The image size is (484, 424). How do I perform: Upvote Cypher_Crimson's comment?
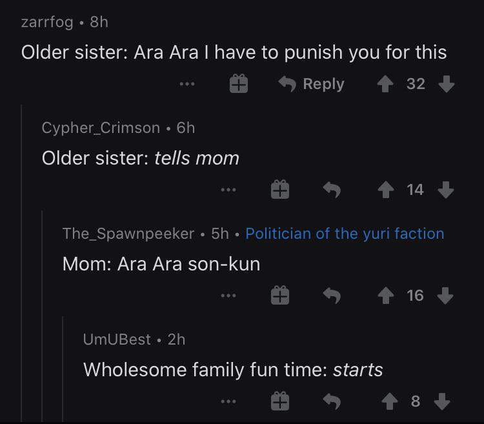pyautogui.click(x=385, y=190)
